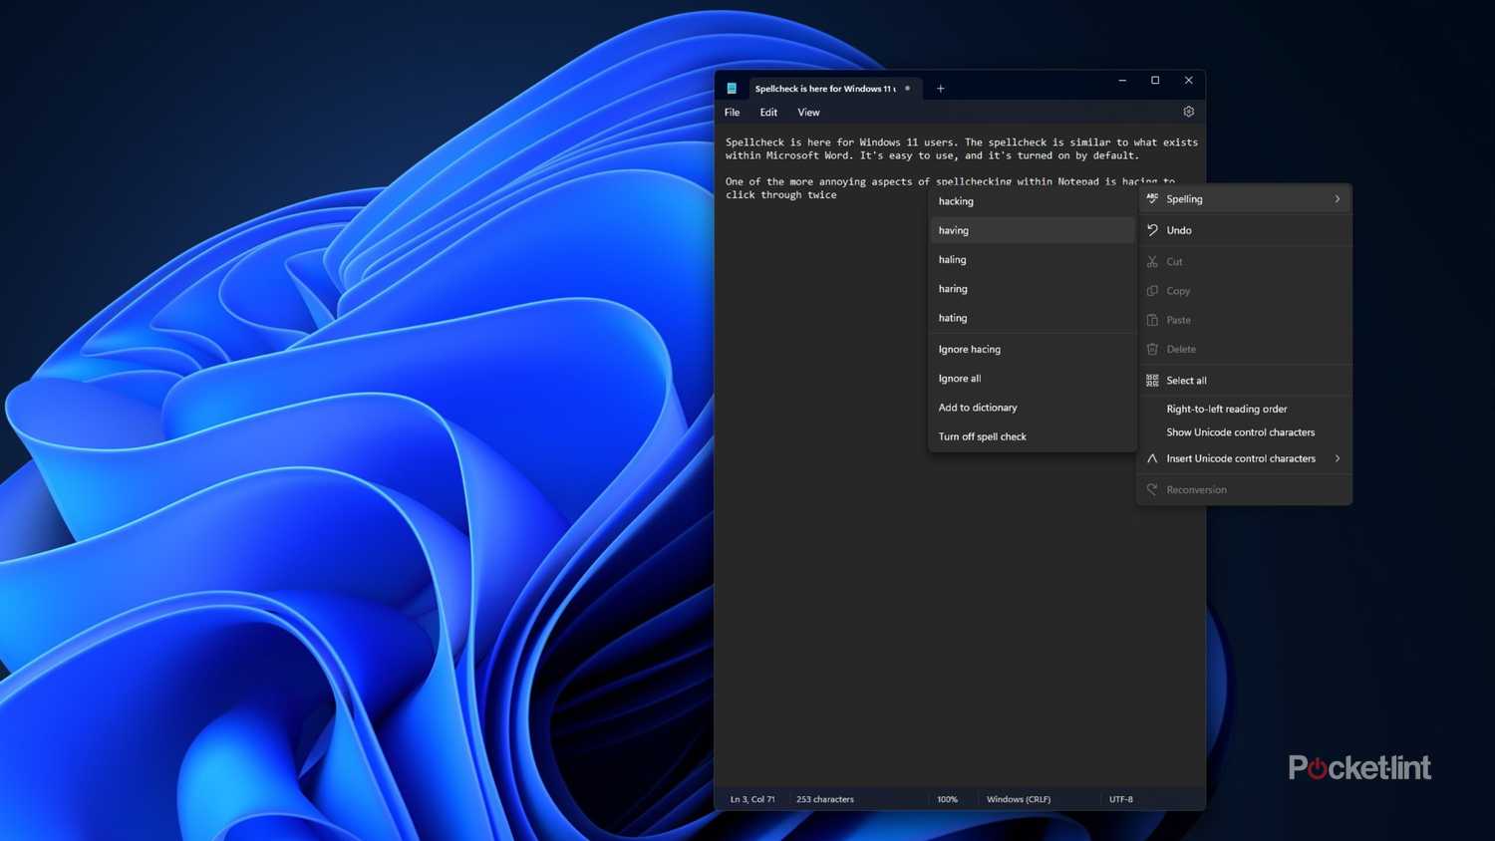Click the Notepad app icon in the tab
The image size is (1495, 841).
(x=732, y=89)
